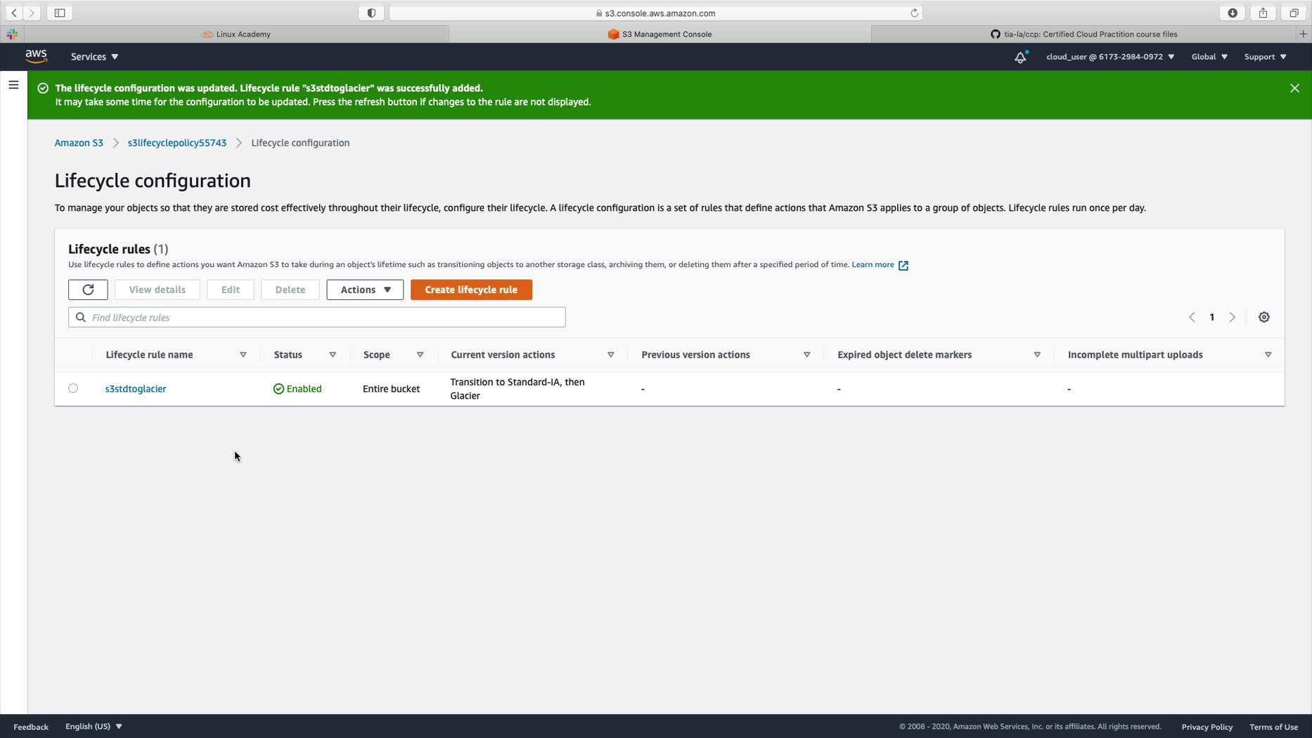Open the Terms of Use link
This screenshot has height=738, width=1312.
(1273, 727)
